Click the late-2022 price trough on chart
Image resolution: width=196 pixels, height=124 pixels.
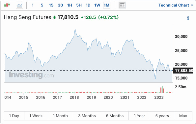click(155, 79)
